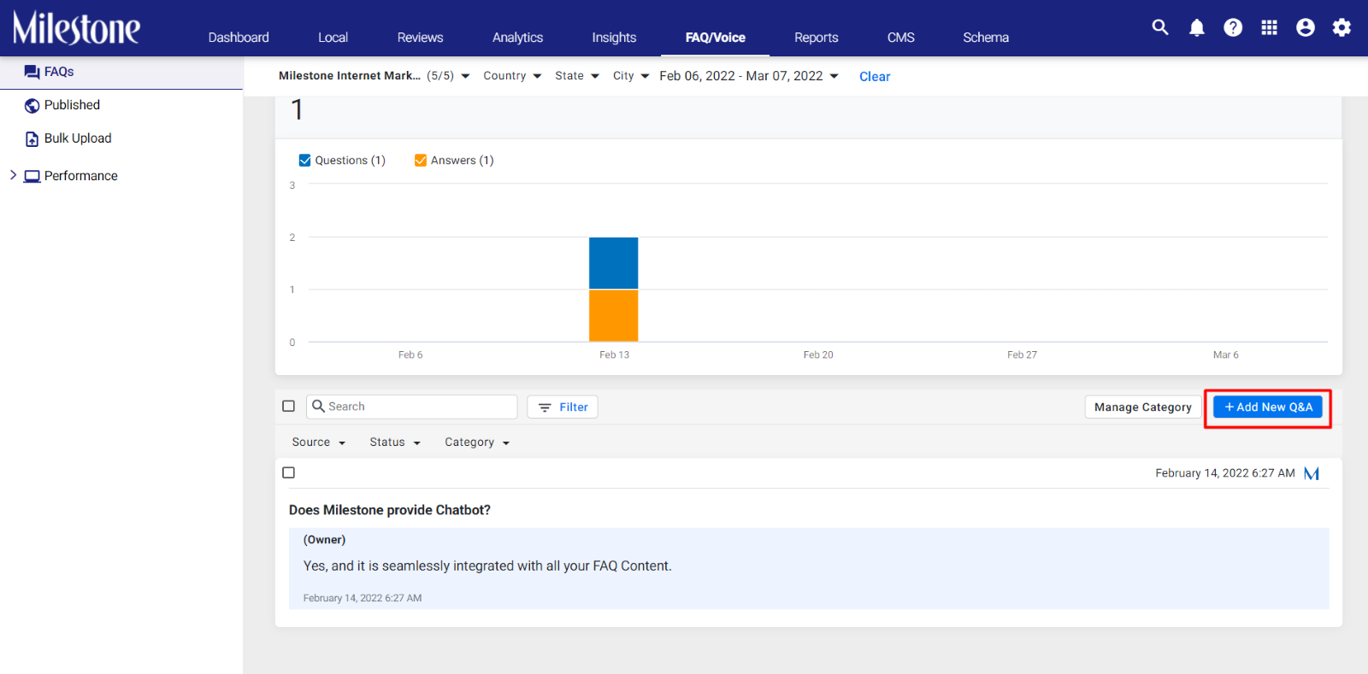
Task: Open the apps grid icon
Action: [x=1269, y=27]
